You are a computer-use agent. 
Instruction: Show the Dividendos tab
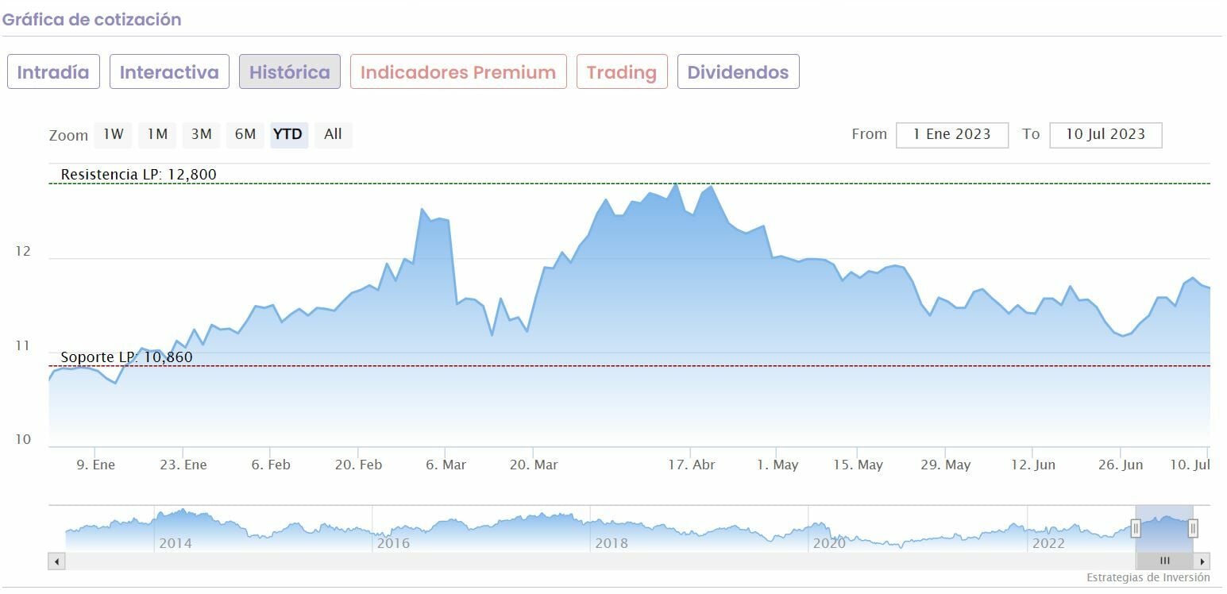tap(738, 72)
